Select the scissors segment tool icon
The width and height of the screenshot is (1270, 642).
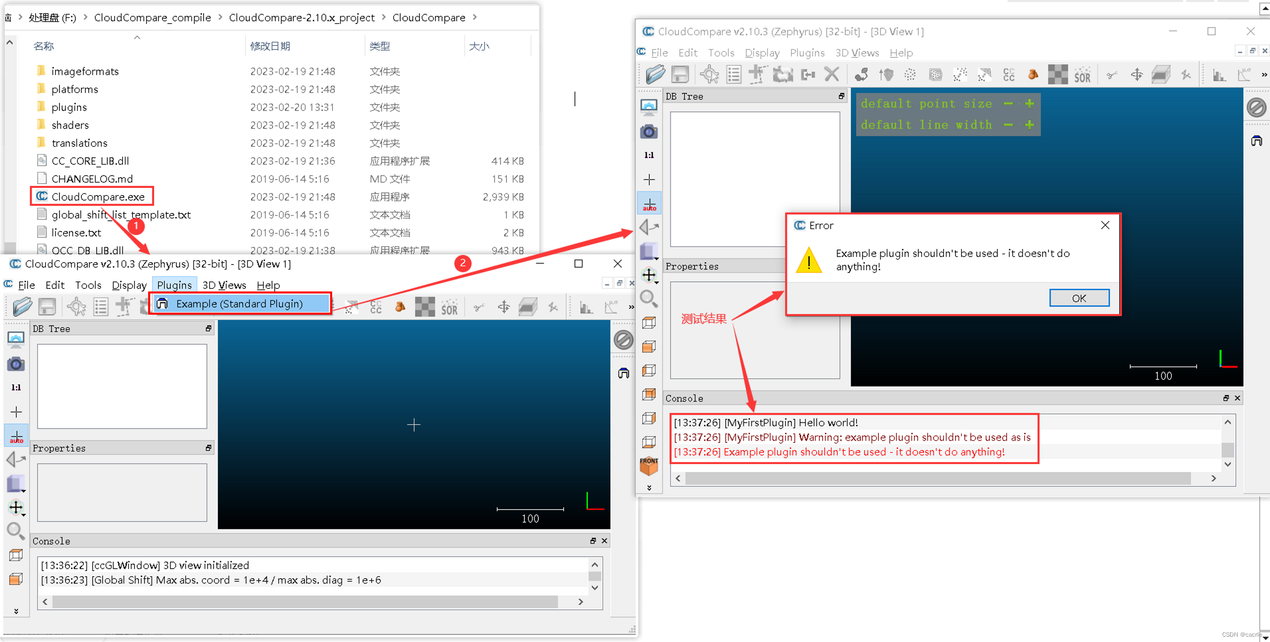[1112, 74]
